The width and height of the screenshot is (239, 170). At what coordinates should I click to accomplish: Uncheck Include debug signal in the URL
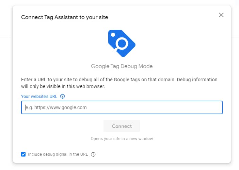tap(23, 154)
